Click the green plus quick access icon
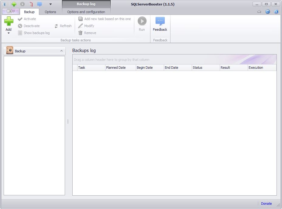This screenshot has height=209, width=282. click(x=14, y=4)
